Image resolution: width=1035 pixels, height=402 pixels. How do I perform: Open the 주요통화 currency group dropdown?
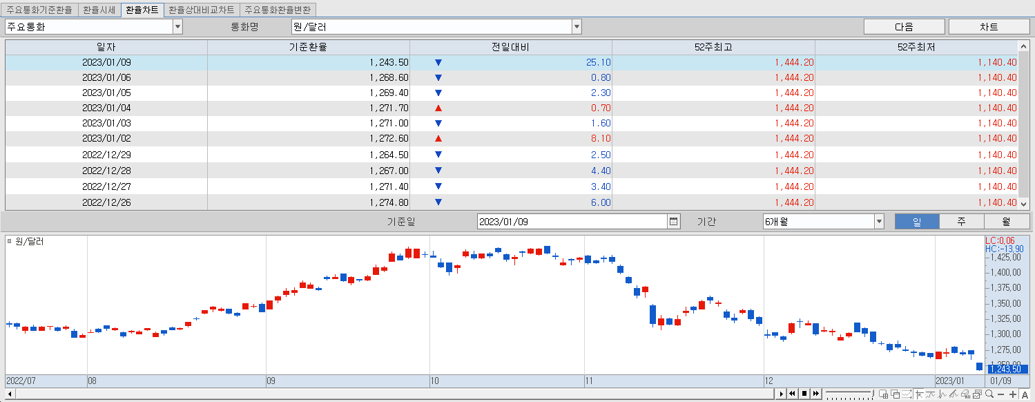(178, 26)
